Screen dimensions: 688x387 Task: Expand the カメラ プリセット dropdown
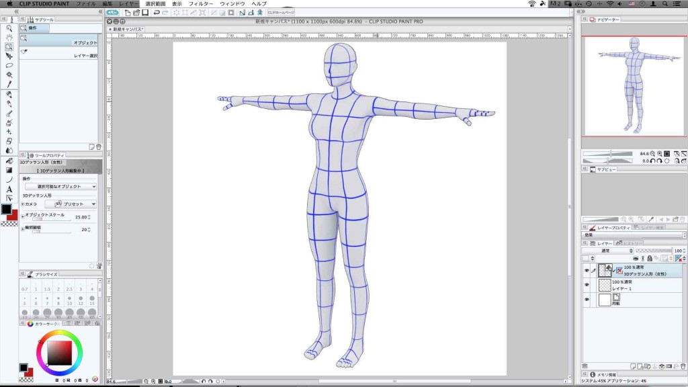point(70,204)
